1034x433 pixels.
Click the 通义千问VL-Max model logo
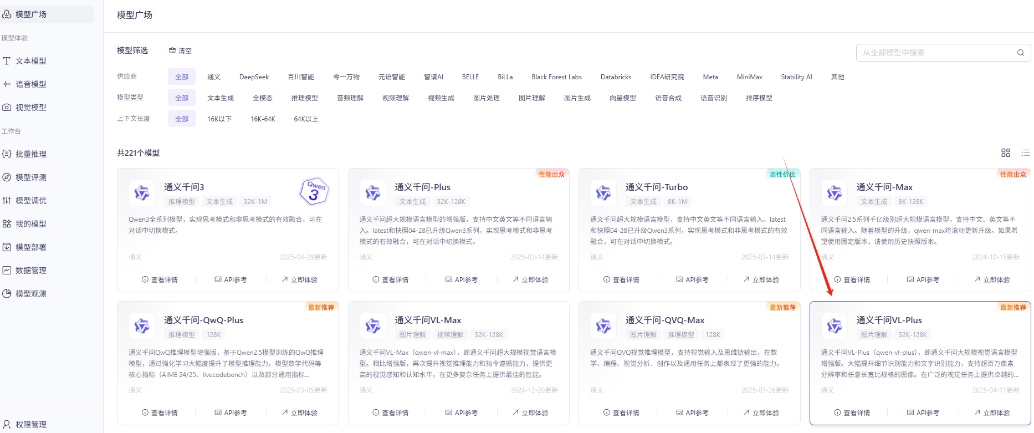pos(373,326)
